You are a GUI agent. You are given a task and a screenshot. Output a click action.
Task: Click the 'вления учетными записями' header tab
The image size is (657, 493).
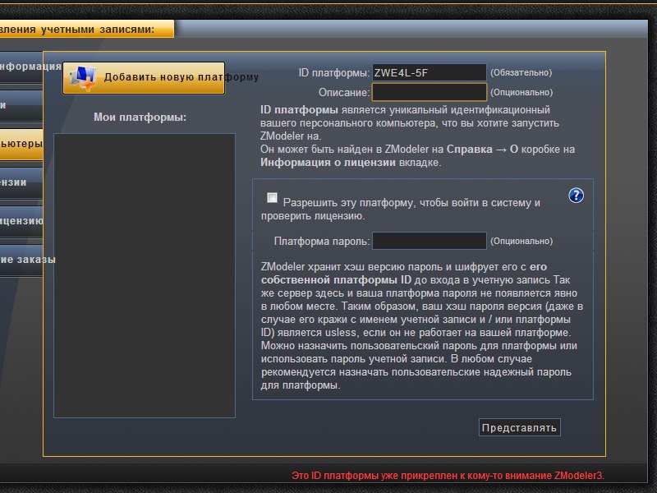tap(87, 30)
